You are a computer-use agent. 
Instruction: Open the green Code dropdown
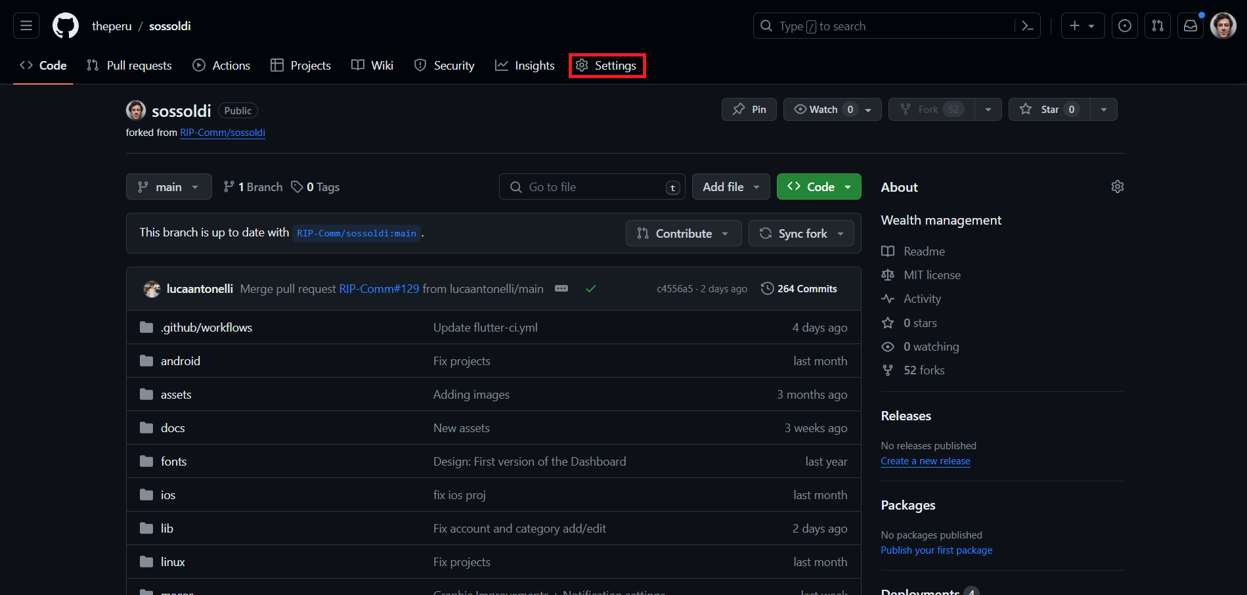tap(819, 187)
